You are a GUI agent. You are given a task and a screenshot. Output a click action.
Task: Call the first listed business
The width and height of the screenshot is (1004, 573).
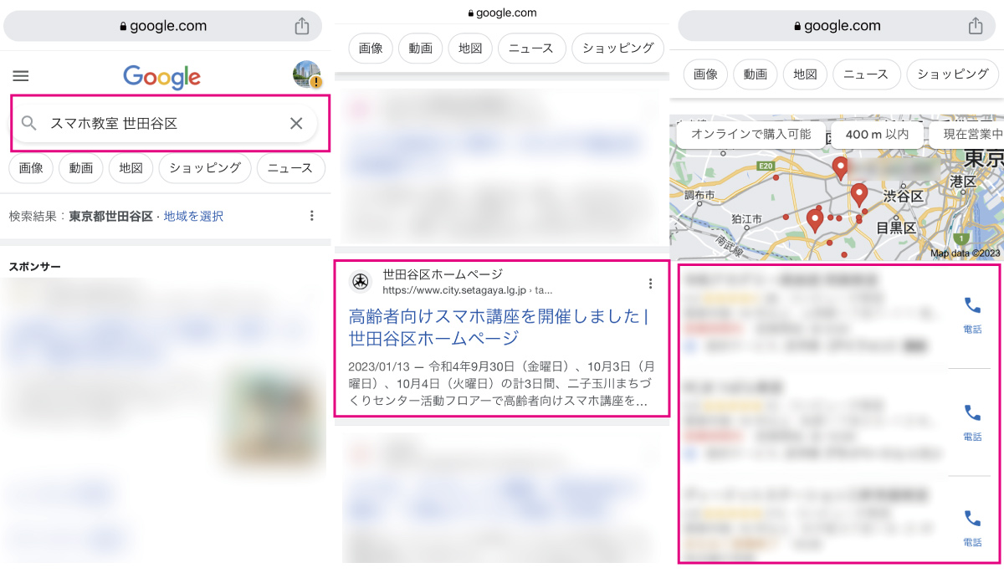point(972,314)
